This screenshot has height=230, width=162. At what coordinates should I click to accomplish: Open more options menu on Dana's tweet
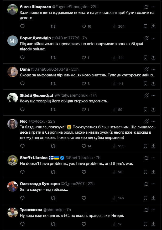point(154,69)
